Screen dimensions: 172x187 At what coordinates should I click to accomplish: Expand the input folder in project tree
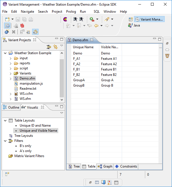coord(11,58)
